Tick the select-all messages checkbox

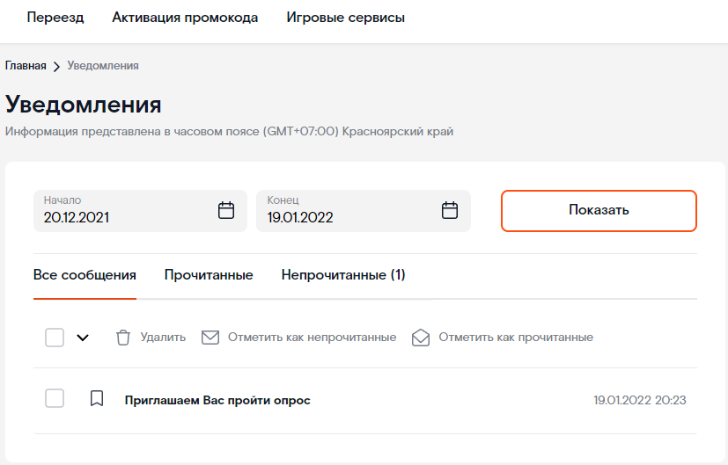[x=55, y=338]
